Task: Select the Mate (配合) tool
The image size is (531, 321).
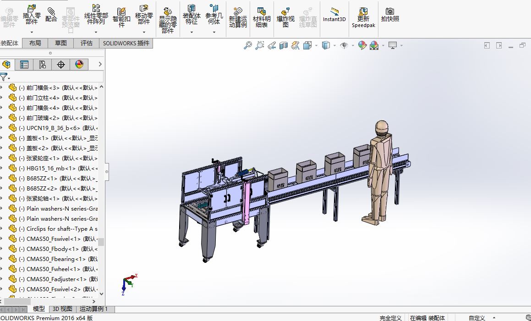Action: click(x=51, y=15)
